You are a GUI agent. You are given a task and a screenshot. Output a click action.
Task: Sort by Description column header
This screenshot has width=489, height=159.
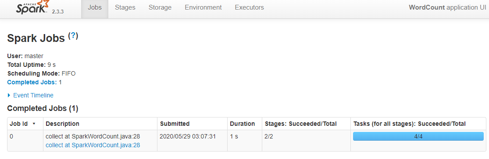pos(63,124)
